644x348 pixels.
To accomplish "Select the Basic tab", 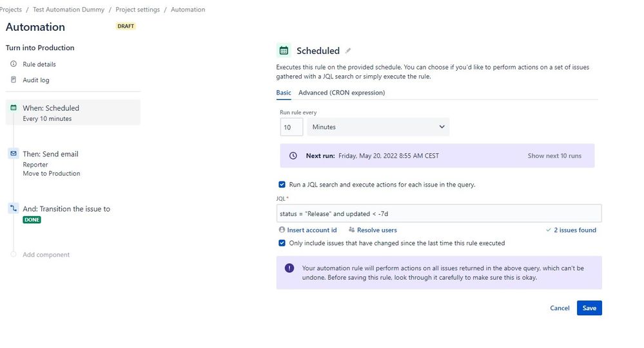I will click(x=284, y=93).
